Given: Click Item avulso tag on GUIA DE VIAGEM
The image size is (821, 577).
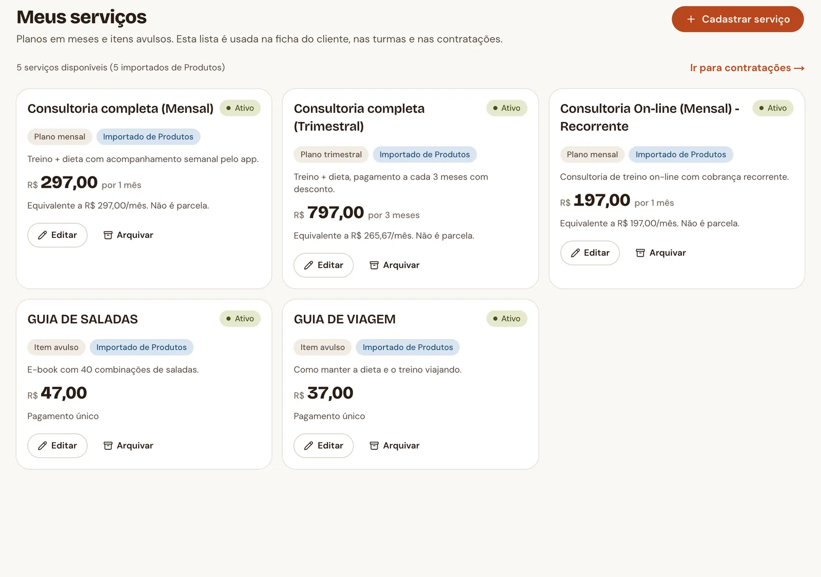Looking at the screenshot, I should click(x=323, y=347).
